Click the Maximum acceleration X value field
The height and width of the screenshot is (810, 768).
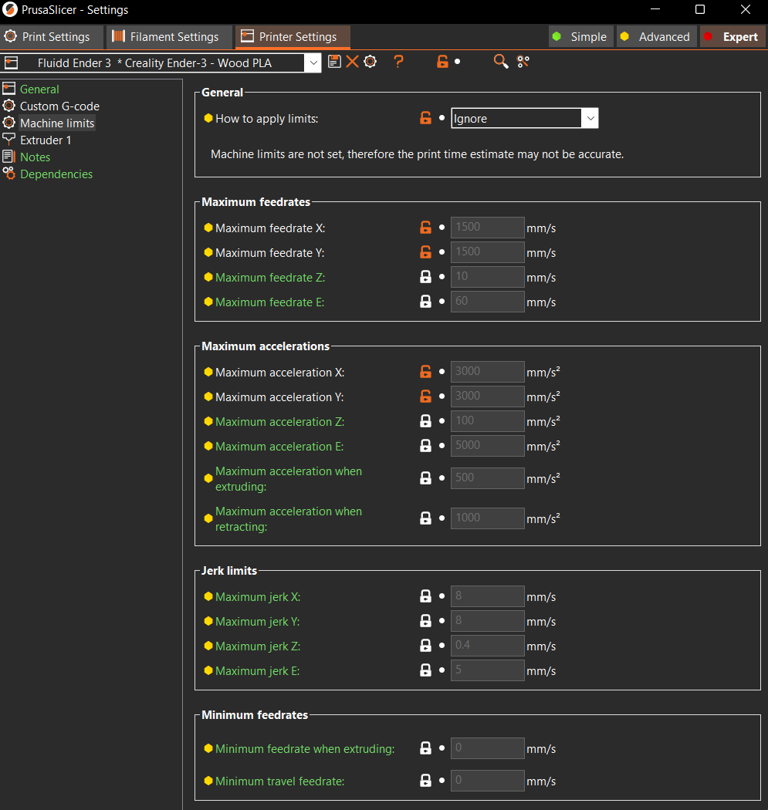point(487,371)
